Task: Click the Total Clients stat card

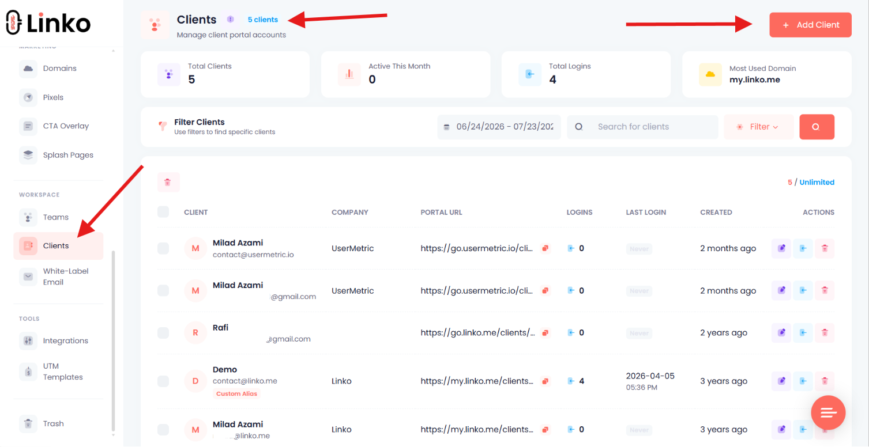Action: point(225,74)
